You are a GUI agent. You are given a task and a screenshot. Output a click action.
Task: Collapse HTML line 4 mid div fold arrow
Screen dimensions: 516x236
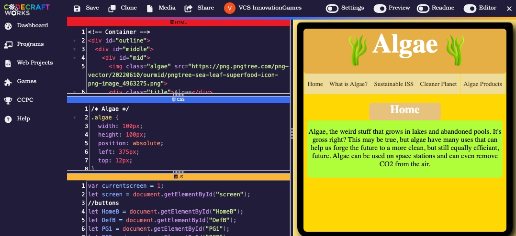[74, 58]
